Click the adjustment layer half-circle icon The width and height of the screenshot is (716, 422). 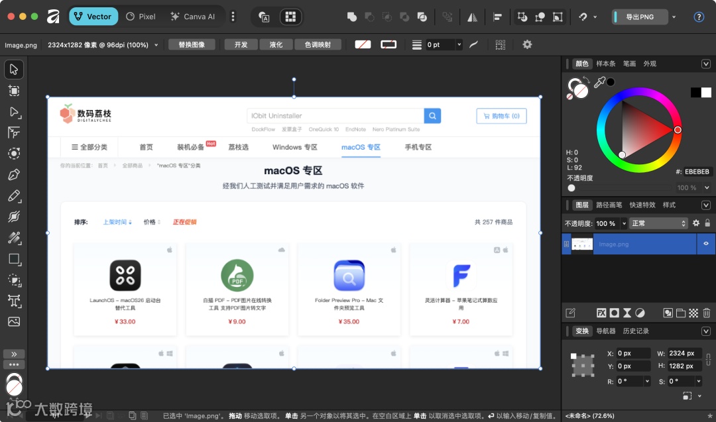(640, 313)
